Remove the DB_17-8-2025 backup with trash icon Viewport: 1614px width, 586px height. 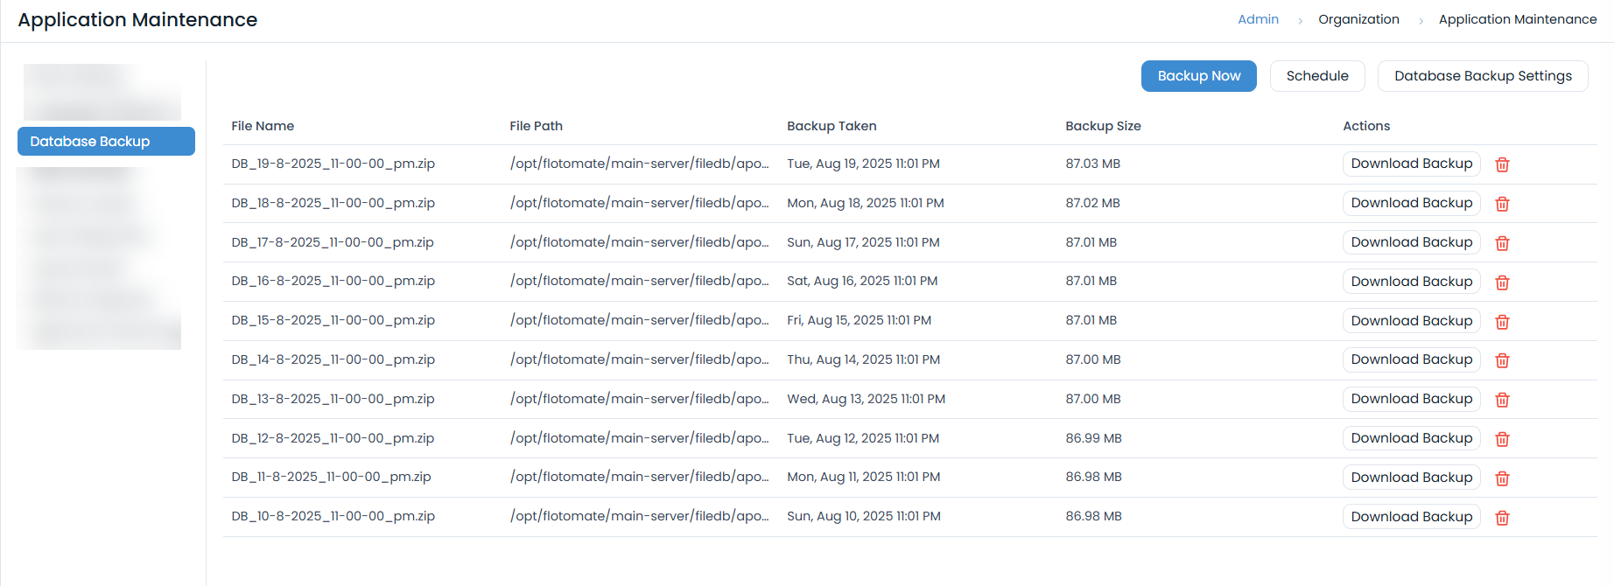point(1502,243)
